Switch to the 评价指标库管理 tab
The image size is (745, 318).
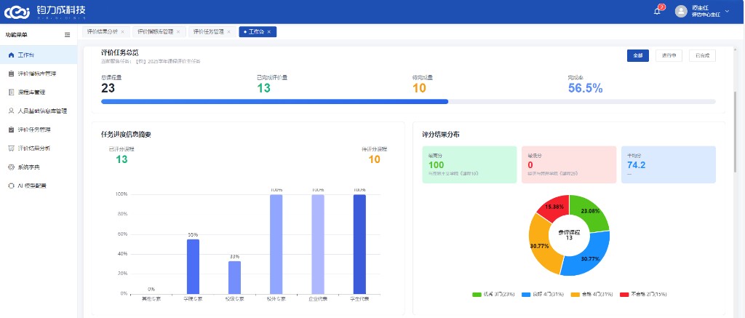[x=156, y=32]
